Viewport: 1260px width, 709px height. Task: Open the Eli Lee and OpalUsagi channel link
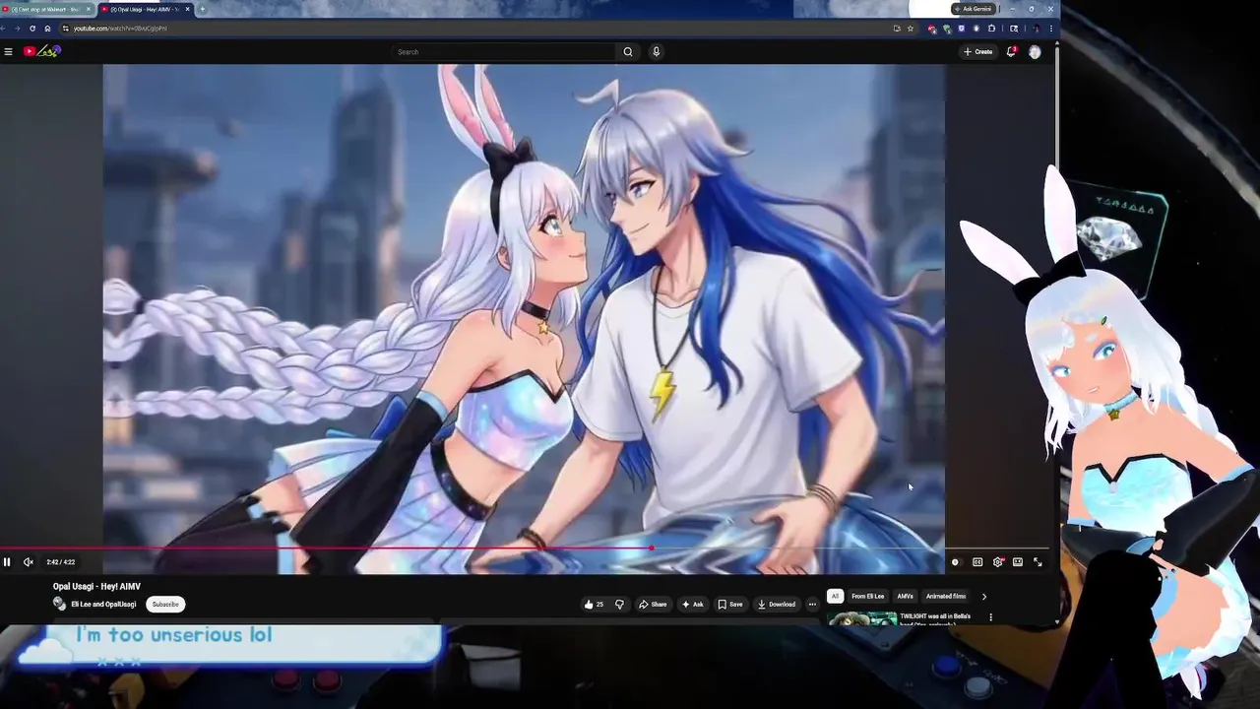[x=103, y=605]
